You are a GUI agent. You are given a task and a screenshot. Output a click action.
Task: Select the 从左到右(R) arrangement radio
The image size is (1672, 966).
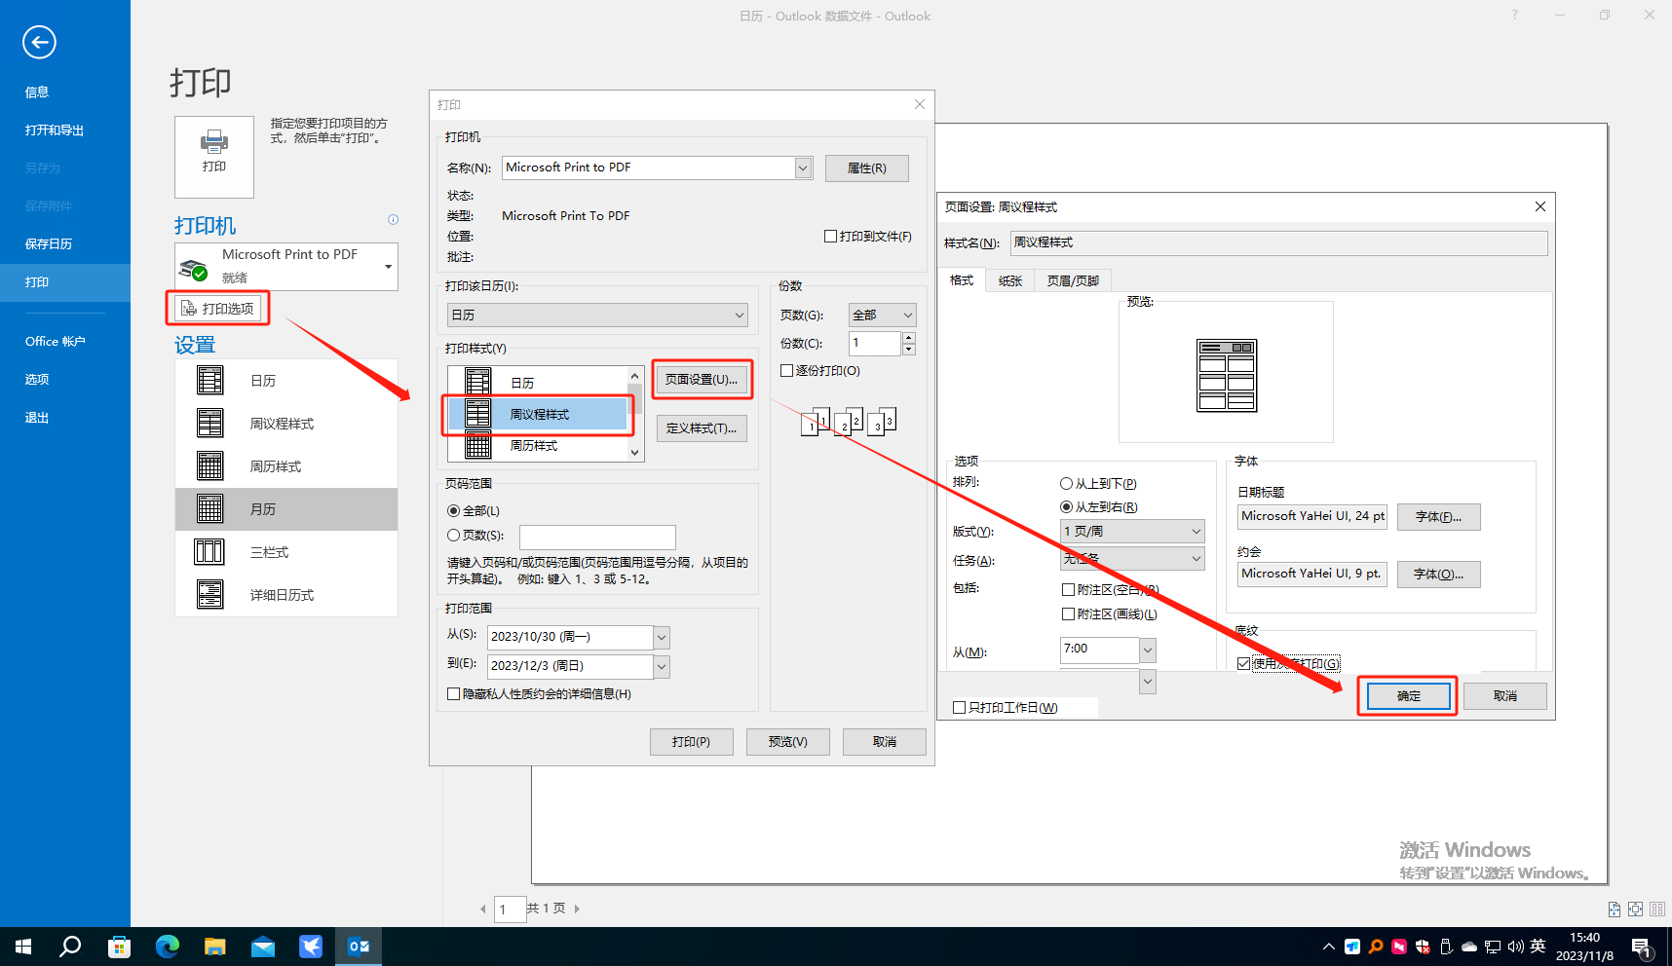(x=1066, y=507)
